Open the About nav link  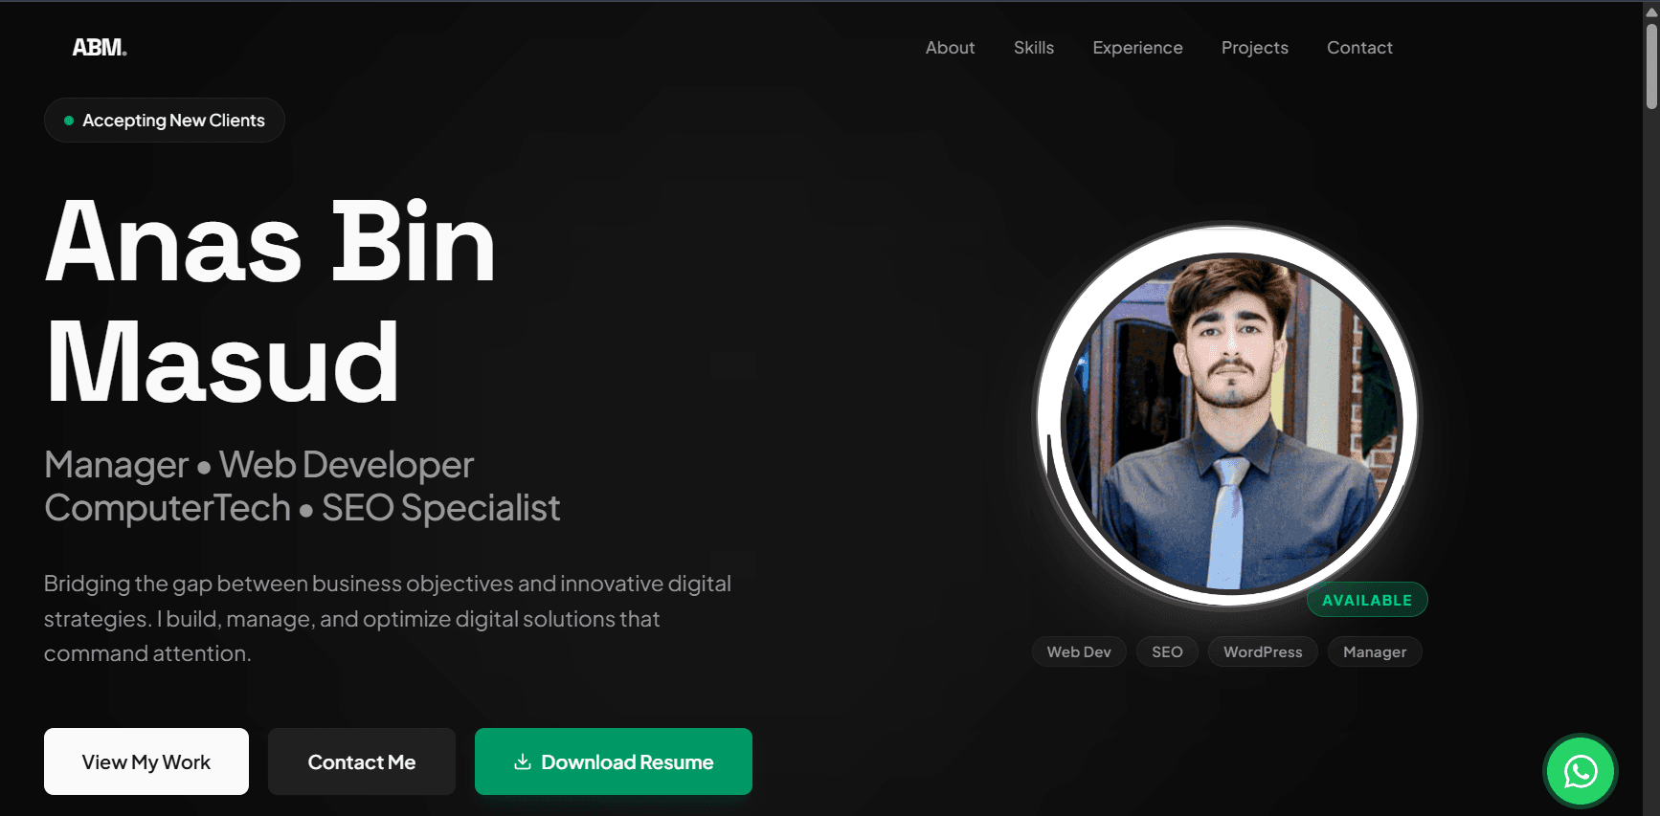pyautogui.click(x=950, y=48)
